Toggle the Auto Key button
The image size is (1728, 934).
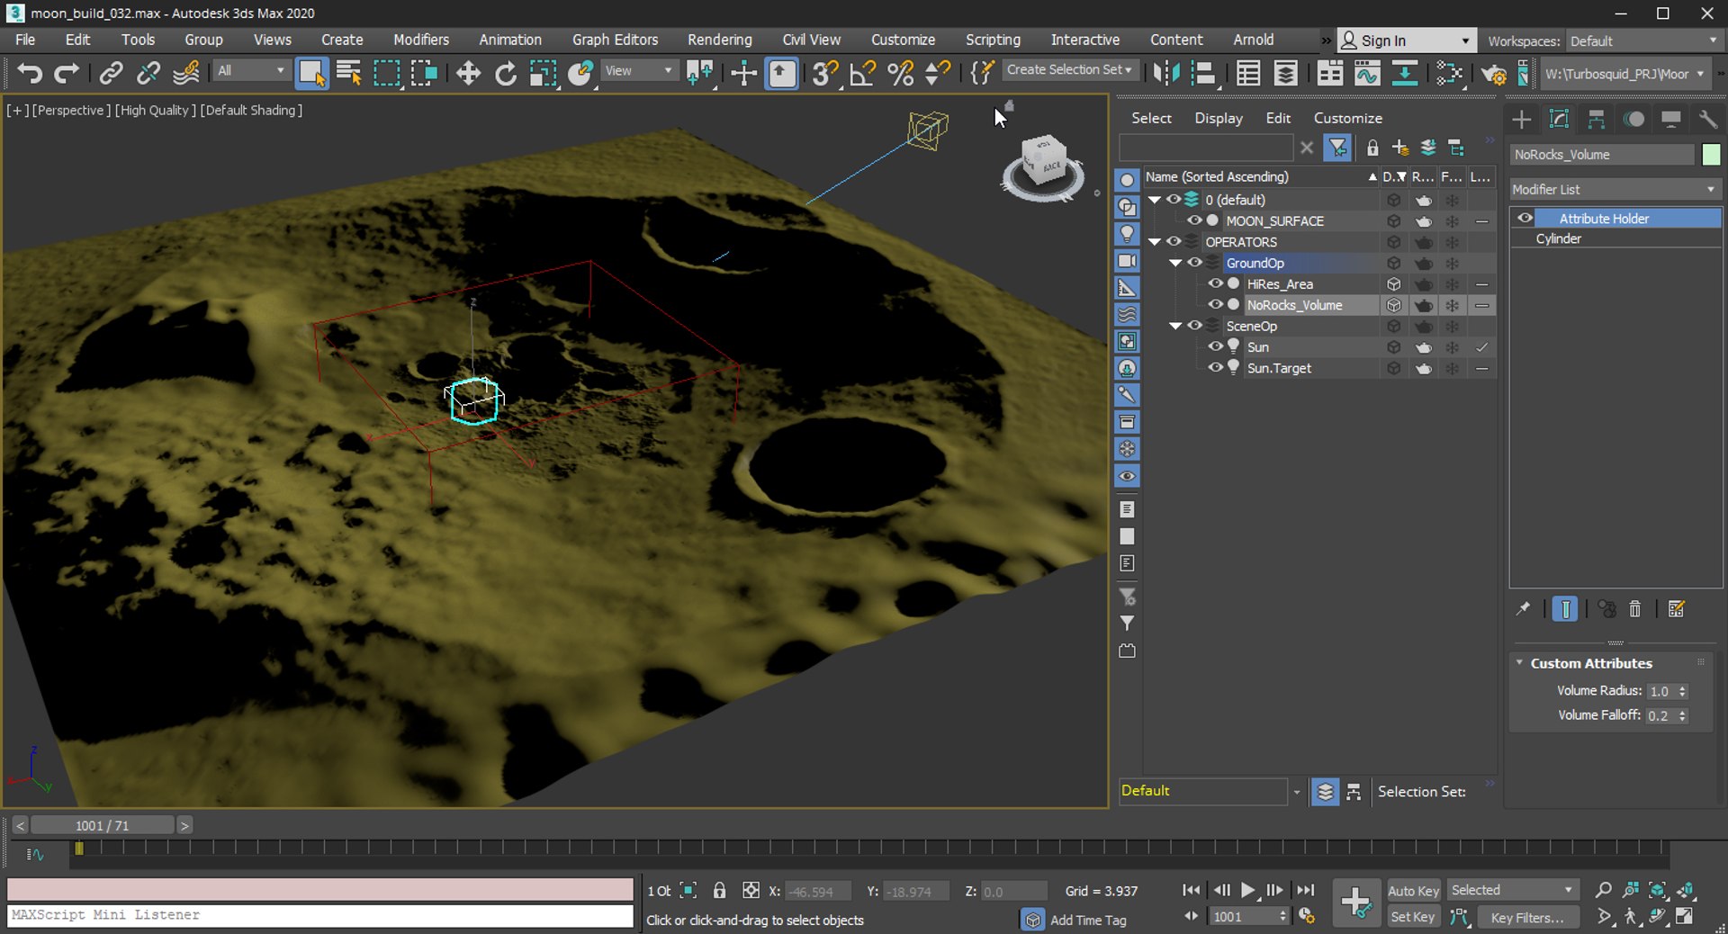pyautogui.click(x=1413, y=890)
